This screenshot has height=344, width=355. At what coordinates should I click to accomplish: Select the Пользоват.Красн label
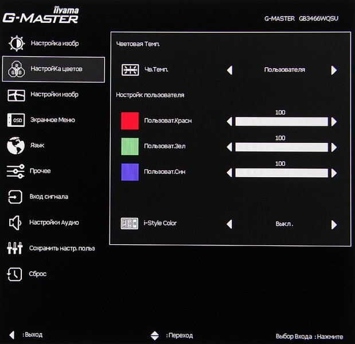click(168, 120)
